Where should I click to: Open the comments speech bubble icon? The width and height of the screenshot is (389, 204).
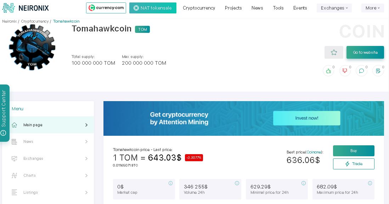coord(361,71)
